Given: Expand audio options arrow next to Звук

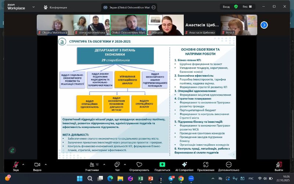Looking at the screenshot, I should tap(24, 164).
